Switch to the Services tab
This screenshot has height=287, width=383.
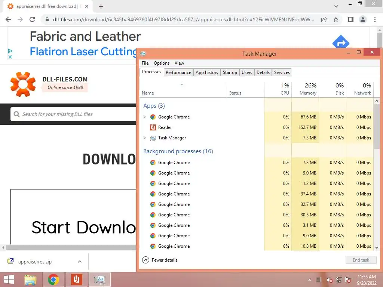[x=282, y=72]
